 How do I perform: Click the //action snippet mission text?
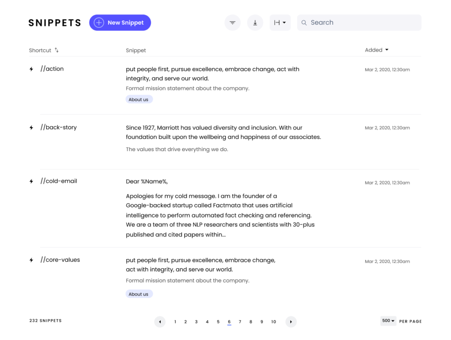pyautogui.click(x=213, y=74)
